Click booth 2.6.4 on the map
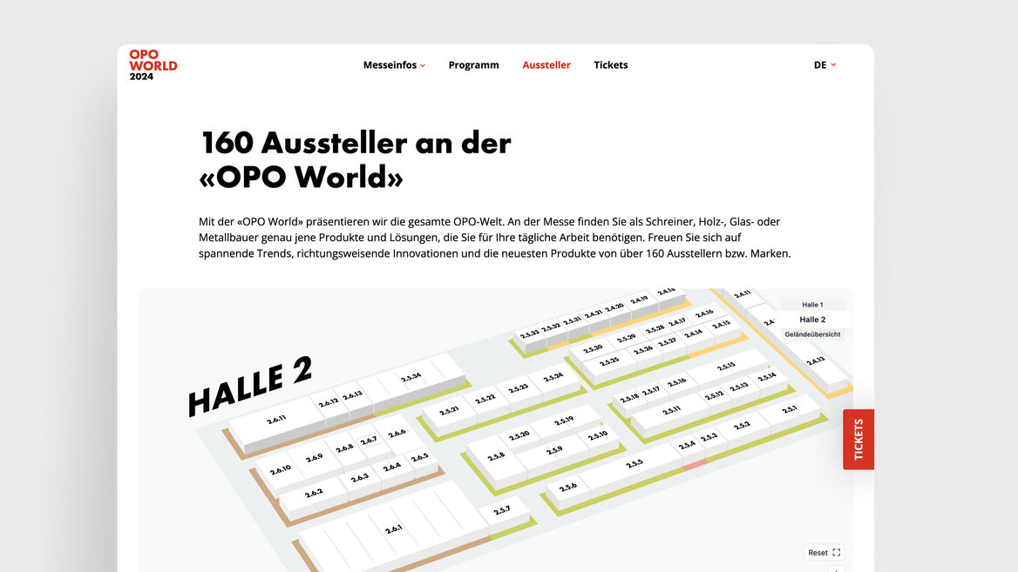Viewport: 1018px width, 572px height. click(391, 467)
